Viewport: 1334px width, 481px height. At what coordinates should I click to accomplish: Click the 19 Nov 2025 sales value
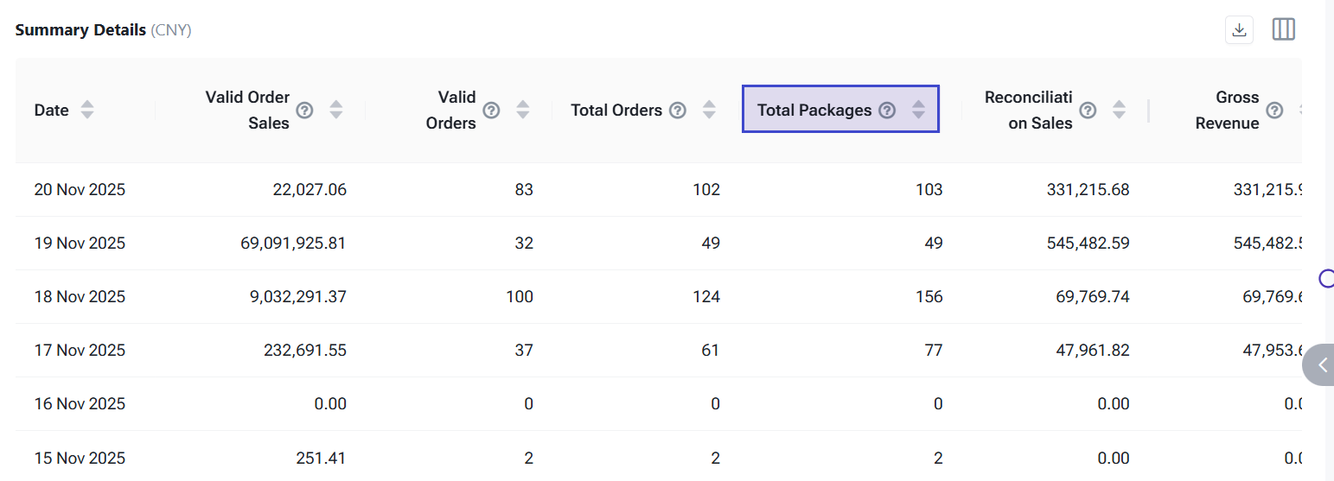293,243
